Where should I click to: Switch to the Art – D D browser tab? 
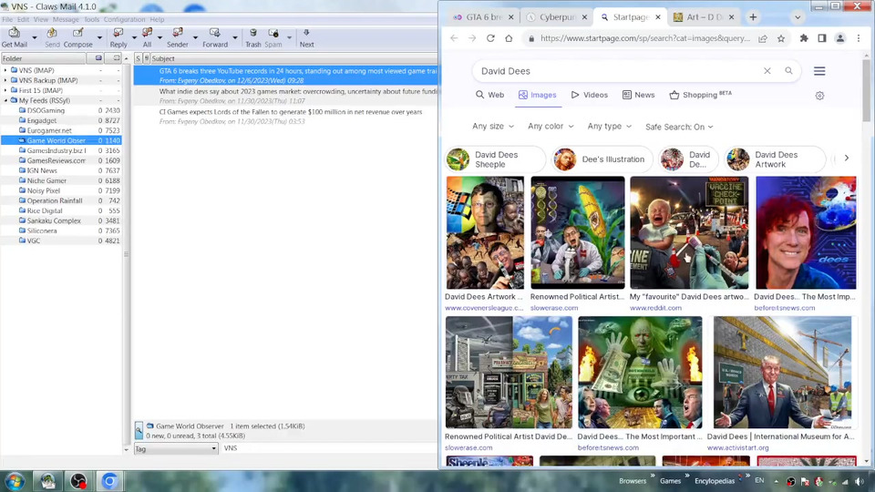coord(704,17)
